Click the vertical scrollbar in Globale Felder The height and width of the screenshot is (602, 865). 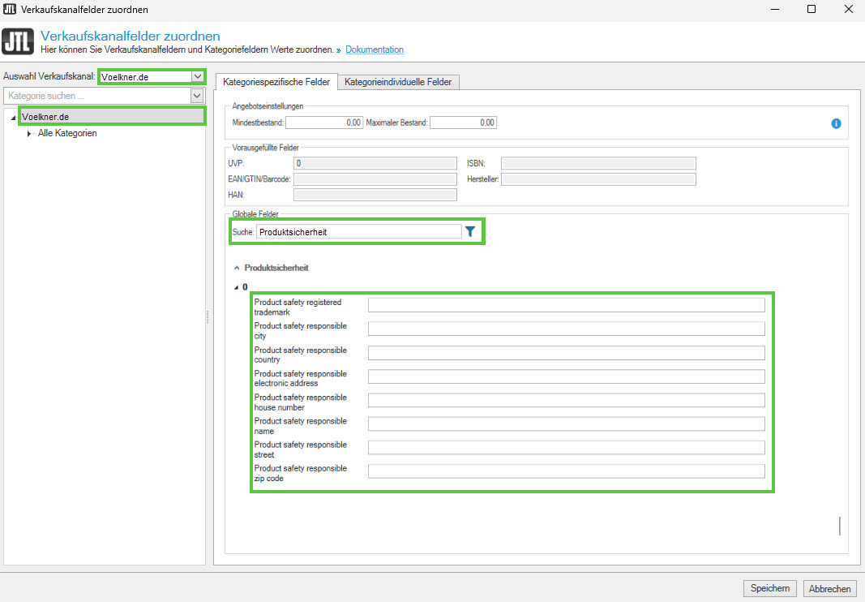(x=839, y=526)
